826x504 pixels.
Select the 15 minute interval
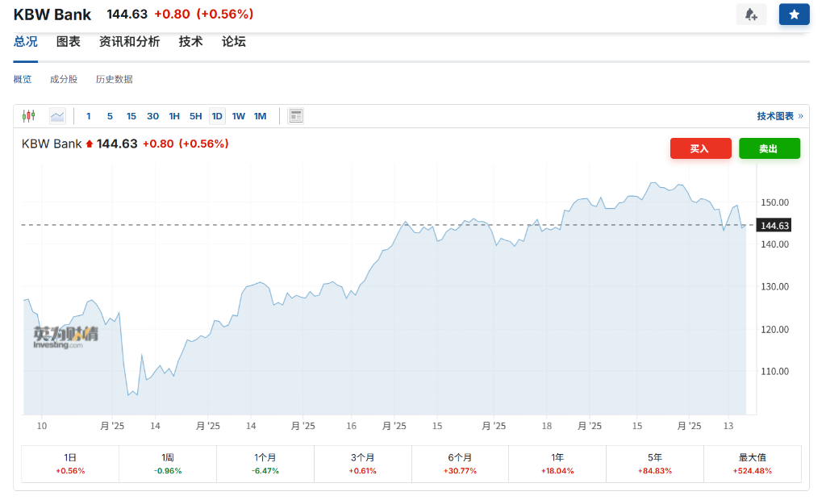(x=131, y=116)
